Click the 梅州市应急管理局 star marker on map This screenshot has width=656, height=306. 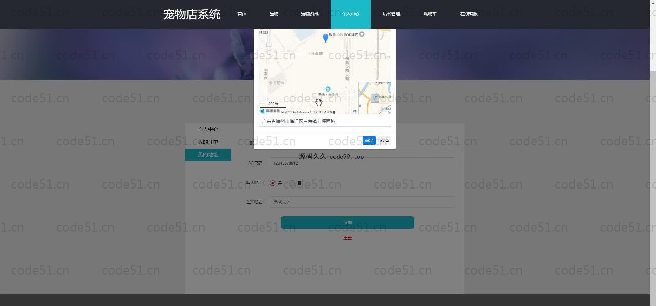click(x=362, y=34)
